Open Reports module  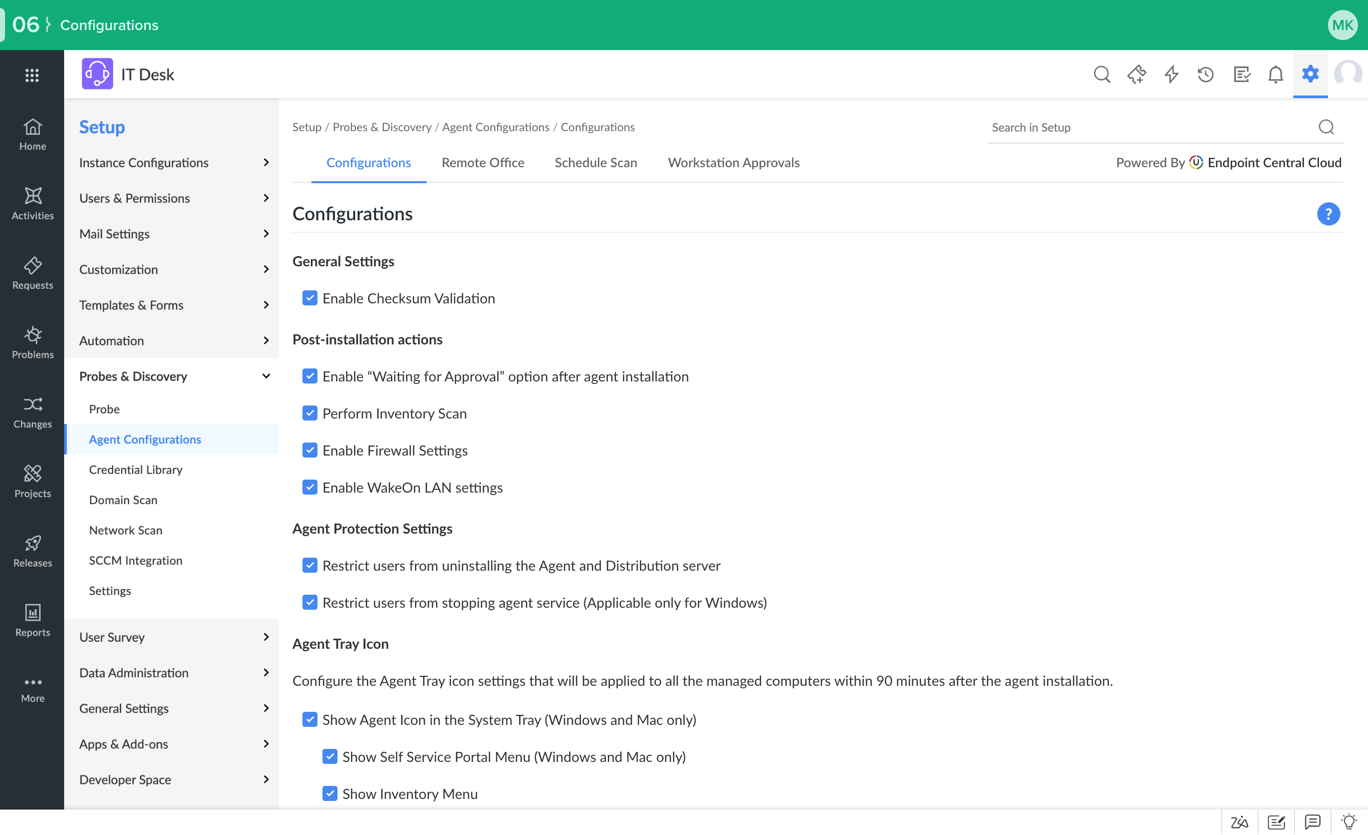pos(32,620)
